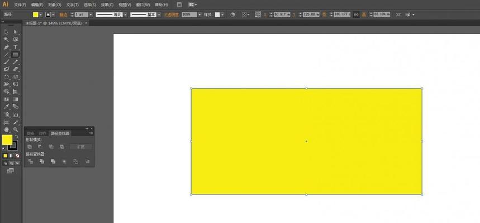This screenshot has width=480, height=223.
Task: Open brush definition dropdown
Action: coord(159,14)
